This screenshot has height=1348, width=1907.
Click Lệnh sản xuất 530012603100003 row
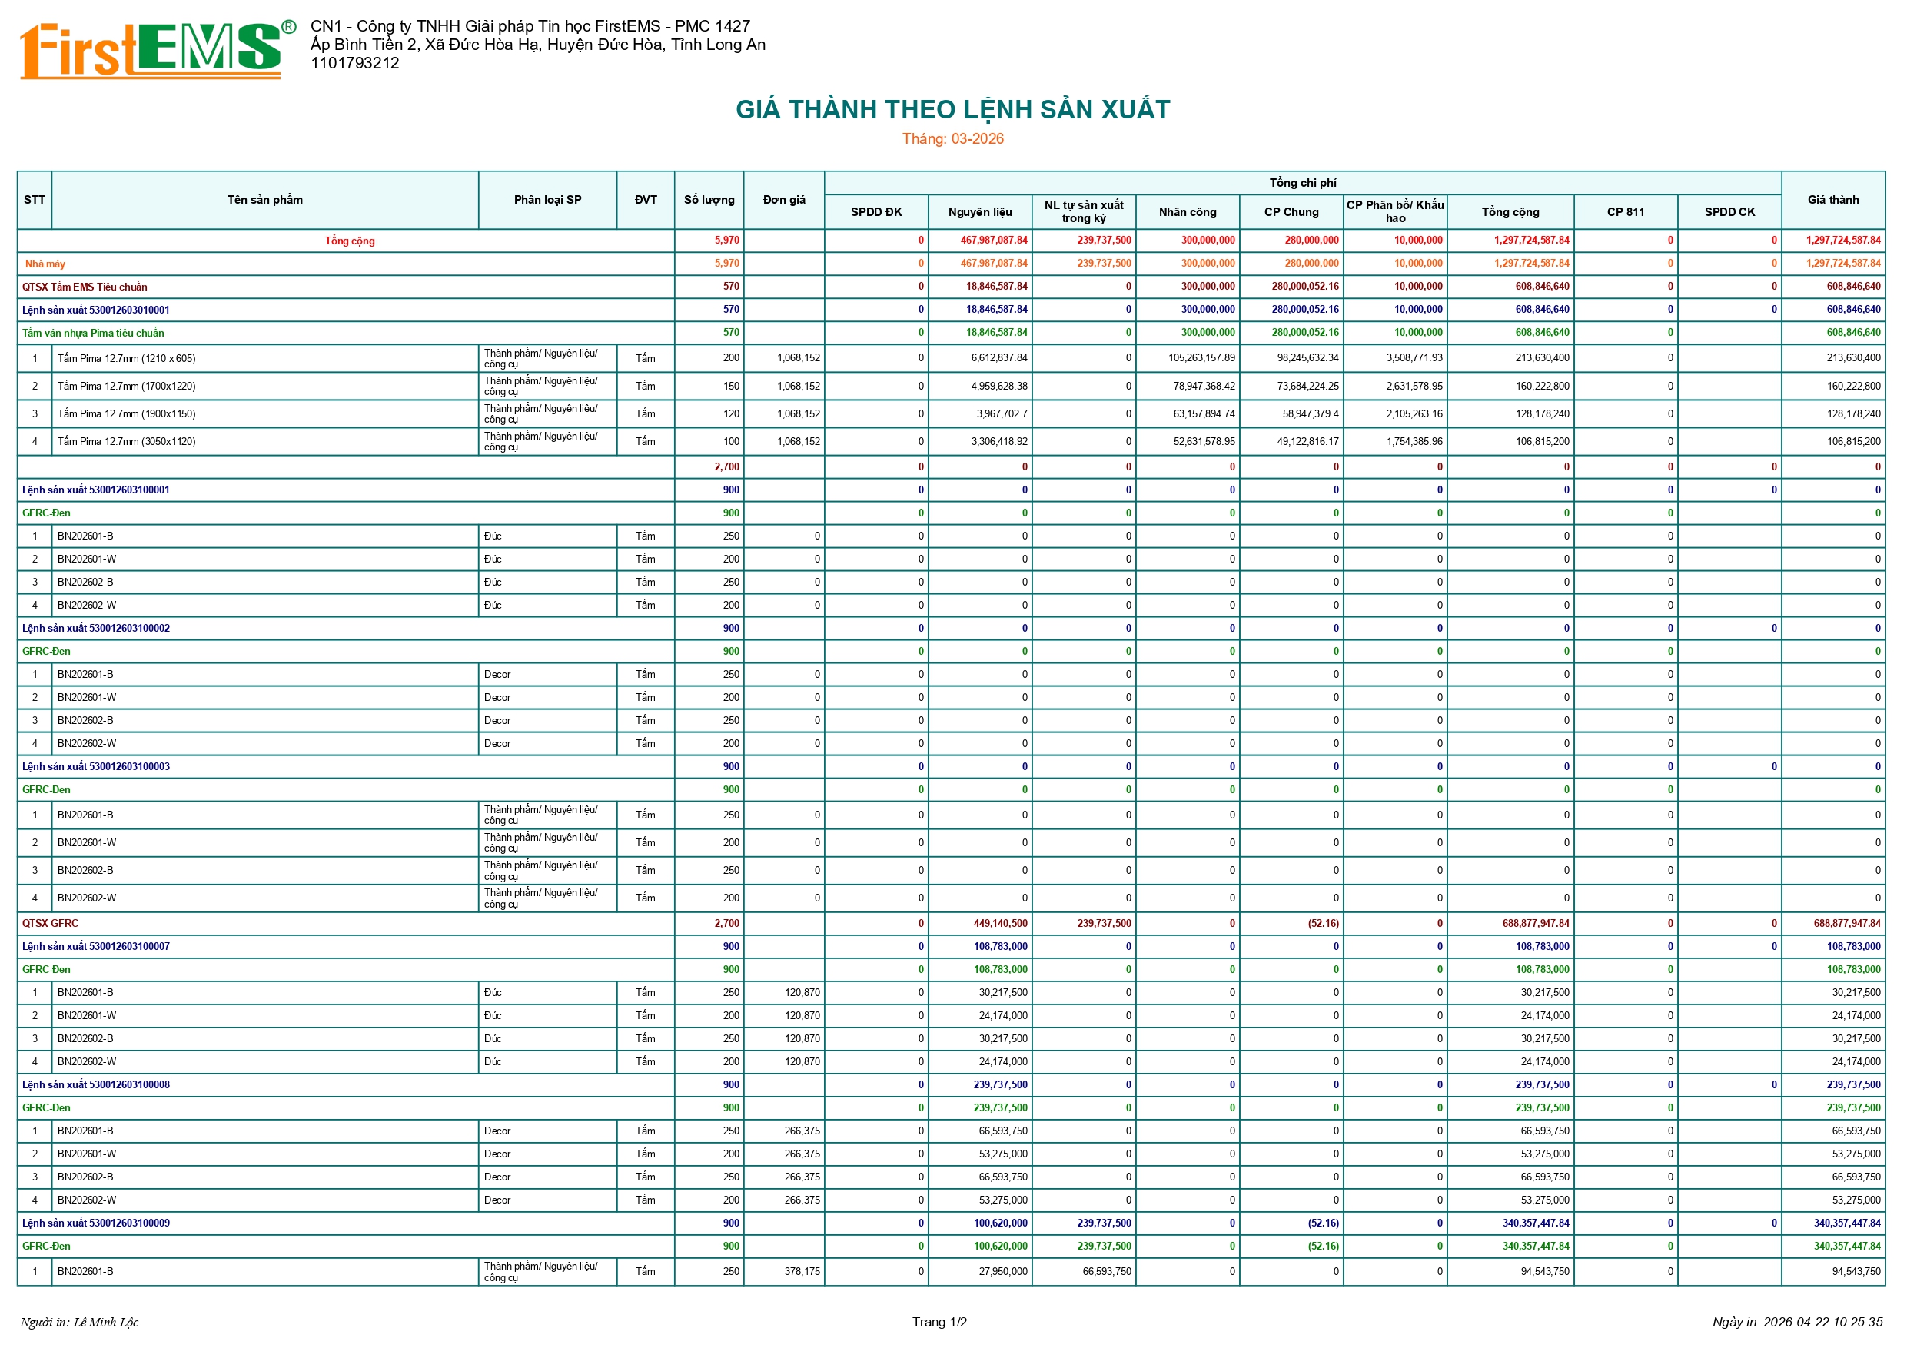click(952, 766)
